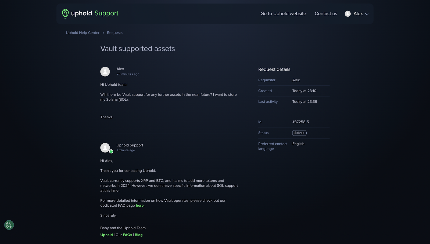Viewport: 430px width, 244px height.
Task: Open the Blog signature link
Action: 139,235
